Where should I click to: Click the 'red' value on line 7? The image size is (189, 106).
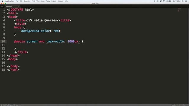pos(56,31)
